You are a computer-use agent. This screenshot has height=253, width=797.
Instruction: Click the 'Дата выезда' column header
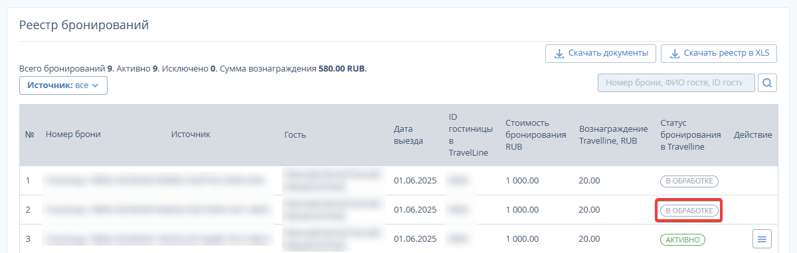click(408, 134)
